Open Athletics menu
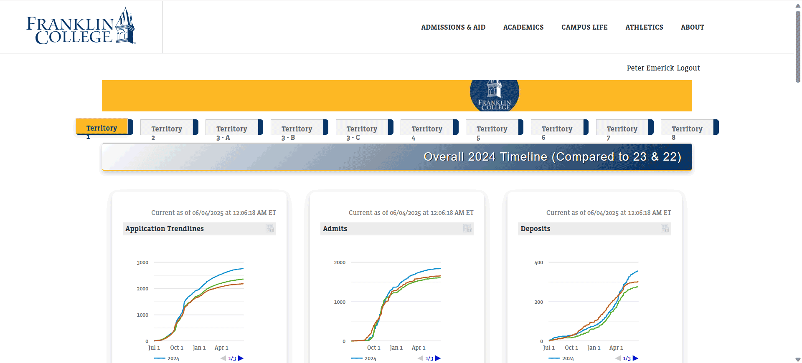Screen dimensions: 802x363 tap(644, 27)
